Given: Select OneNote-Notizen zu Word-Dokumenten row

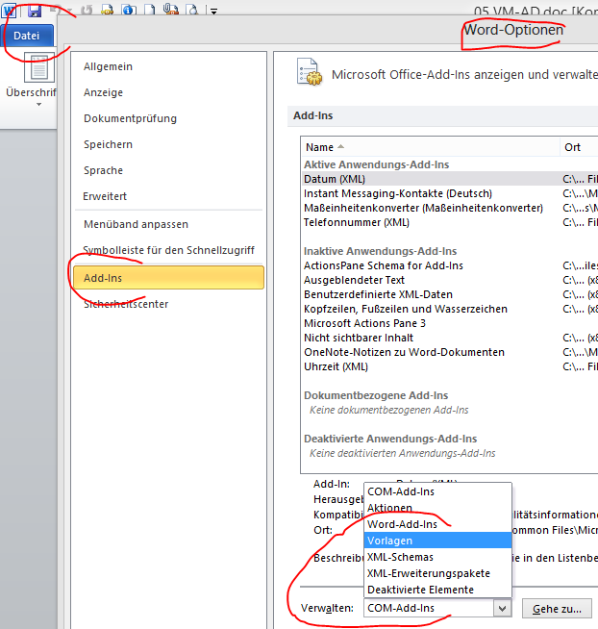Looking at the screenshot, I should tap(449, 352).
